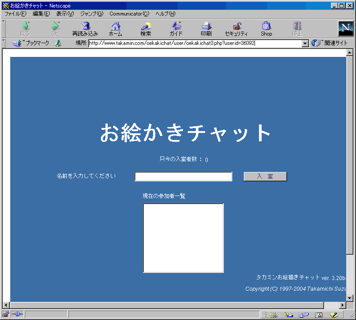The width and height of the screenshot is (356, 320).
Task: Click the online/offline connection status icon
Action: [x=17, y=314]
